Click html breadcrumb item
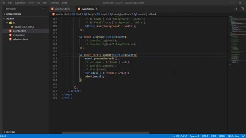 pyautogui.click(x=78, y=14)
